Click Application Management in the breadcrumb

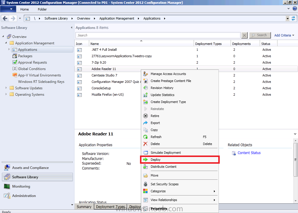(117, 18)
